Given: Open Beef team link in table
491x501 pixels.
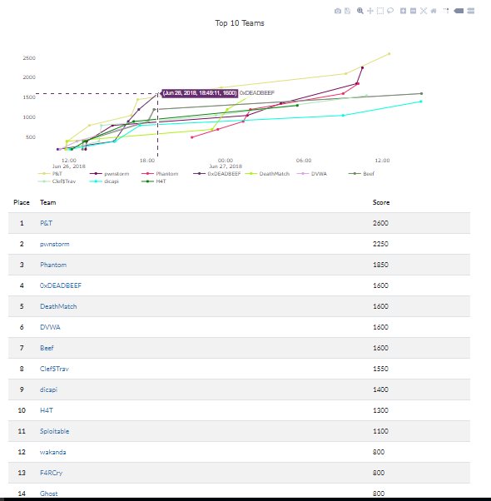Looking at the screenshot, I should (47, 348).
